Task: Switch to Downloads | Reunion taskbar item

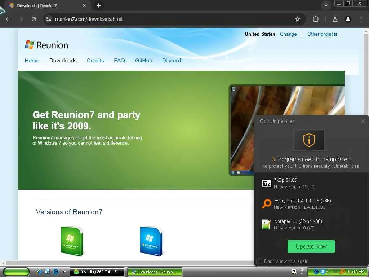Action: coord(155,272)
